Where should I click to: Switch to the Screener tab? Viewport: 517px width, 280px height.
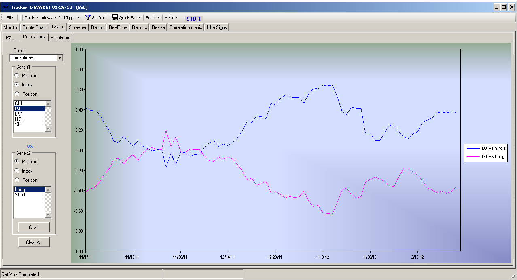click(78, 27)
